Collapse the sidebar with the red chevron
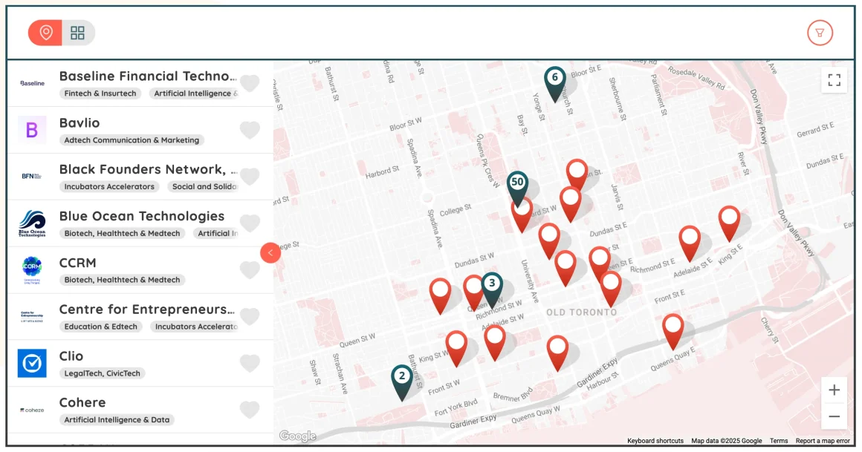The height and width of the screenshot is (452, 862). coord(270,252)
